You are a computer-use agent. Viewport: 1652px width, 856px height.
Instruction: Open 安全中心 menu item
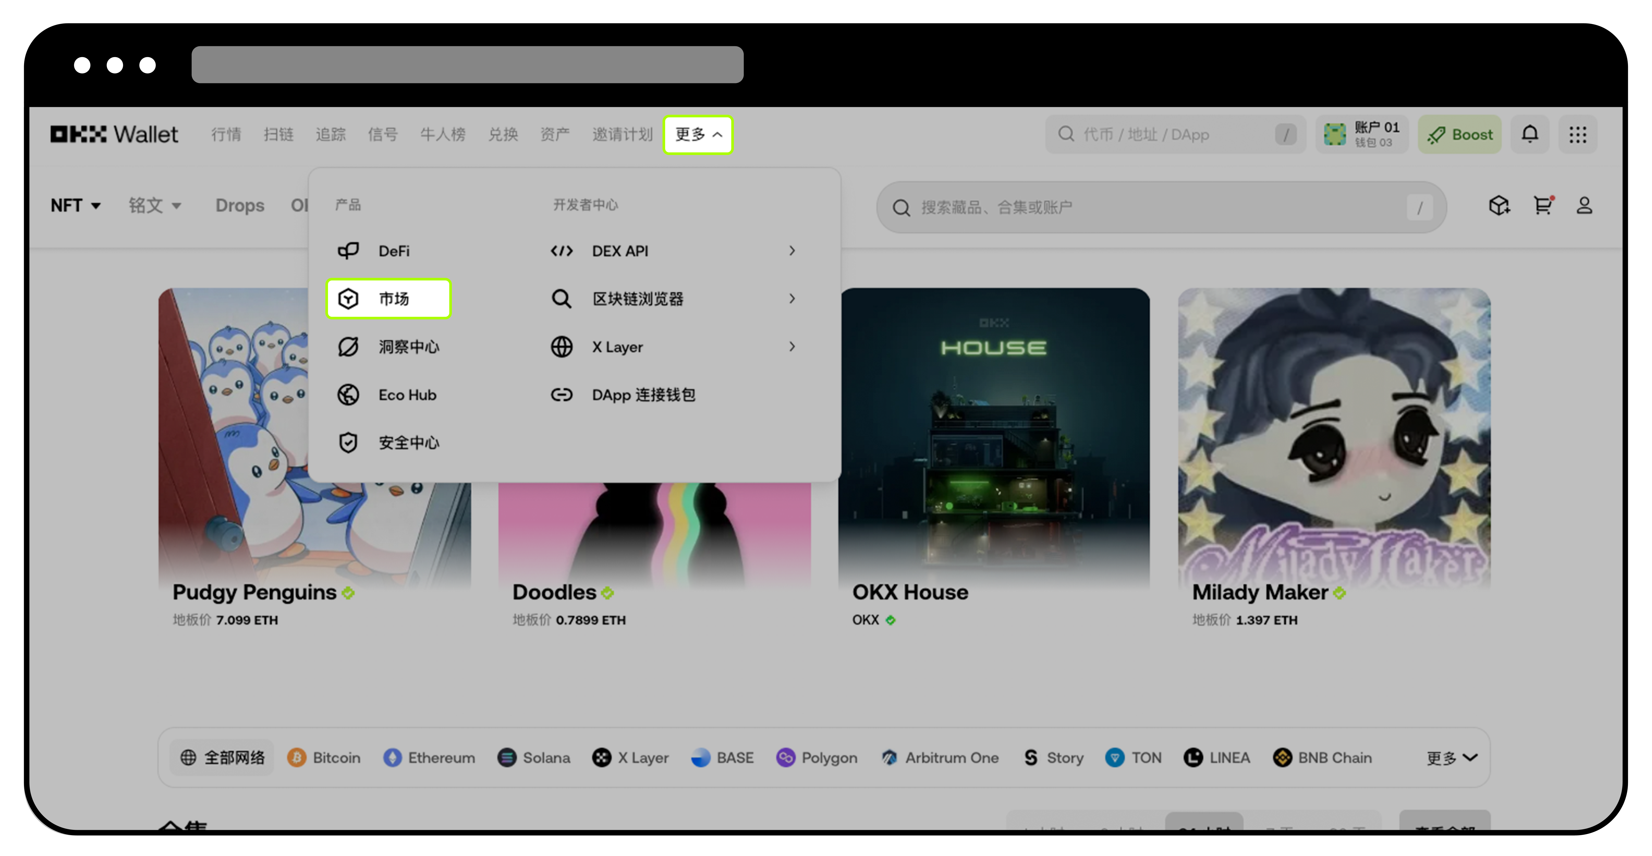(x=388, y=443)
